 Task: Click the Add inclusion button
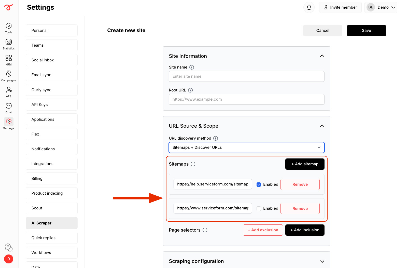(305, 230)
